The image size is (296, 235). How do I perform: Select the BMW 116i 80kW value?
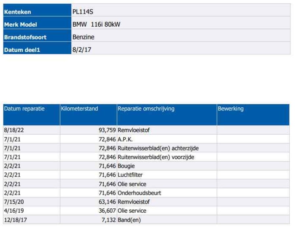click(x=96, y=25)
